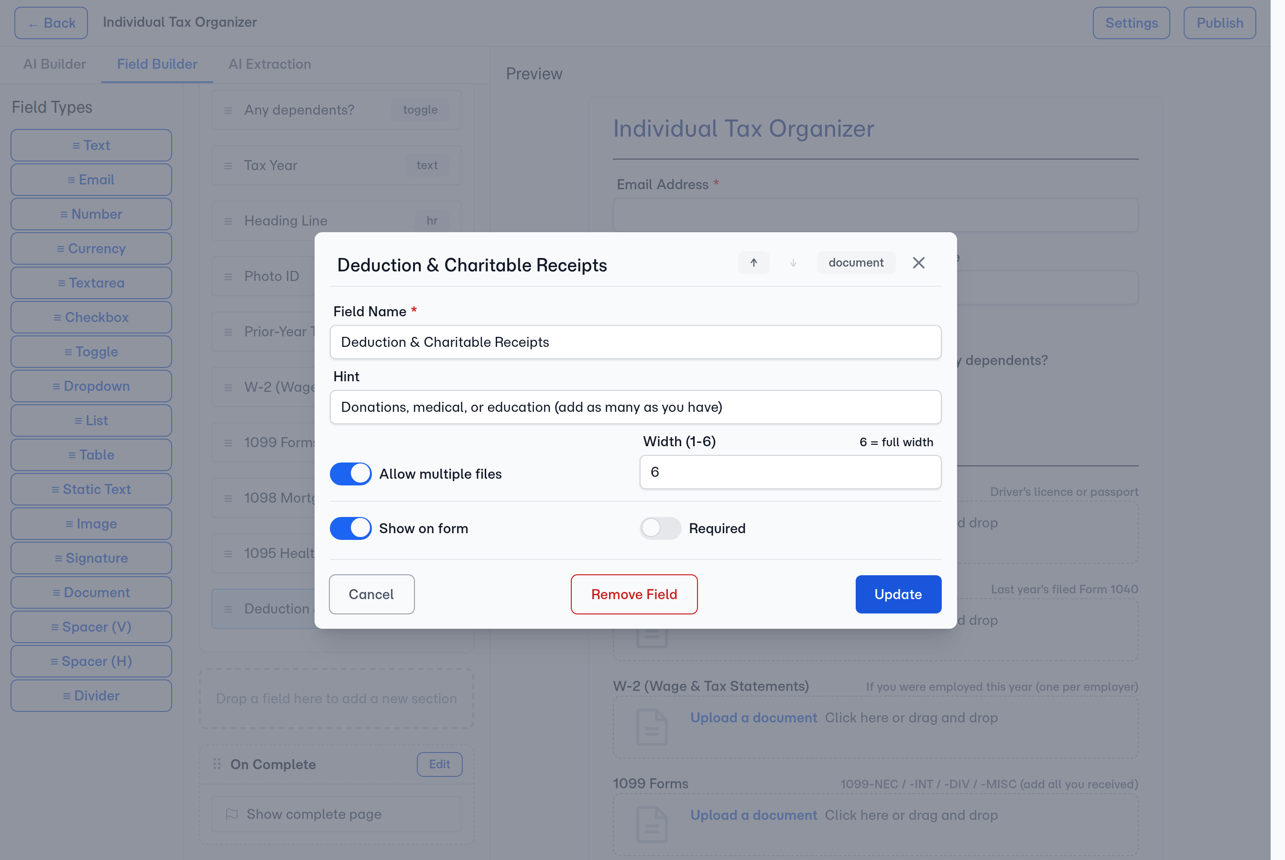The width and height of the screenshot is (1285, 860).
Task: Click drag handle of 1099 Forms field
Action: [228, 442]
